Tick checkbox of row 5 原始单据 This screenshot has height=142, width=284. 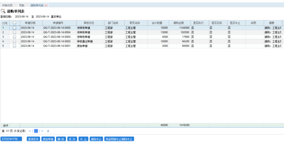14,46
